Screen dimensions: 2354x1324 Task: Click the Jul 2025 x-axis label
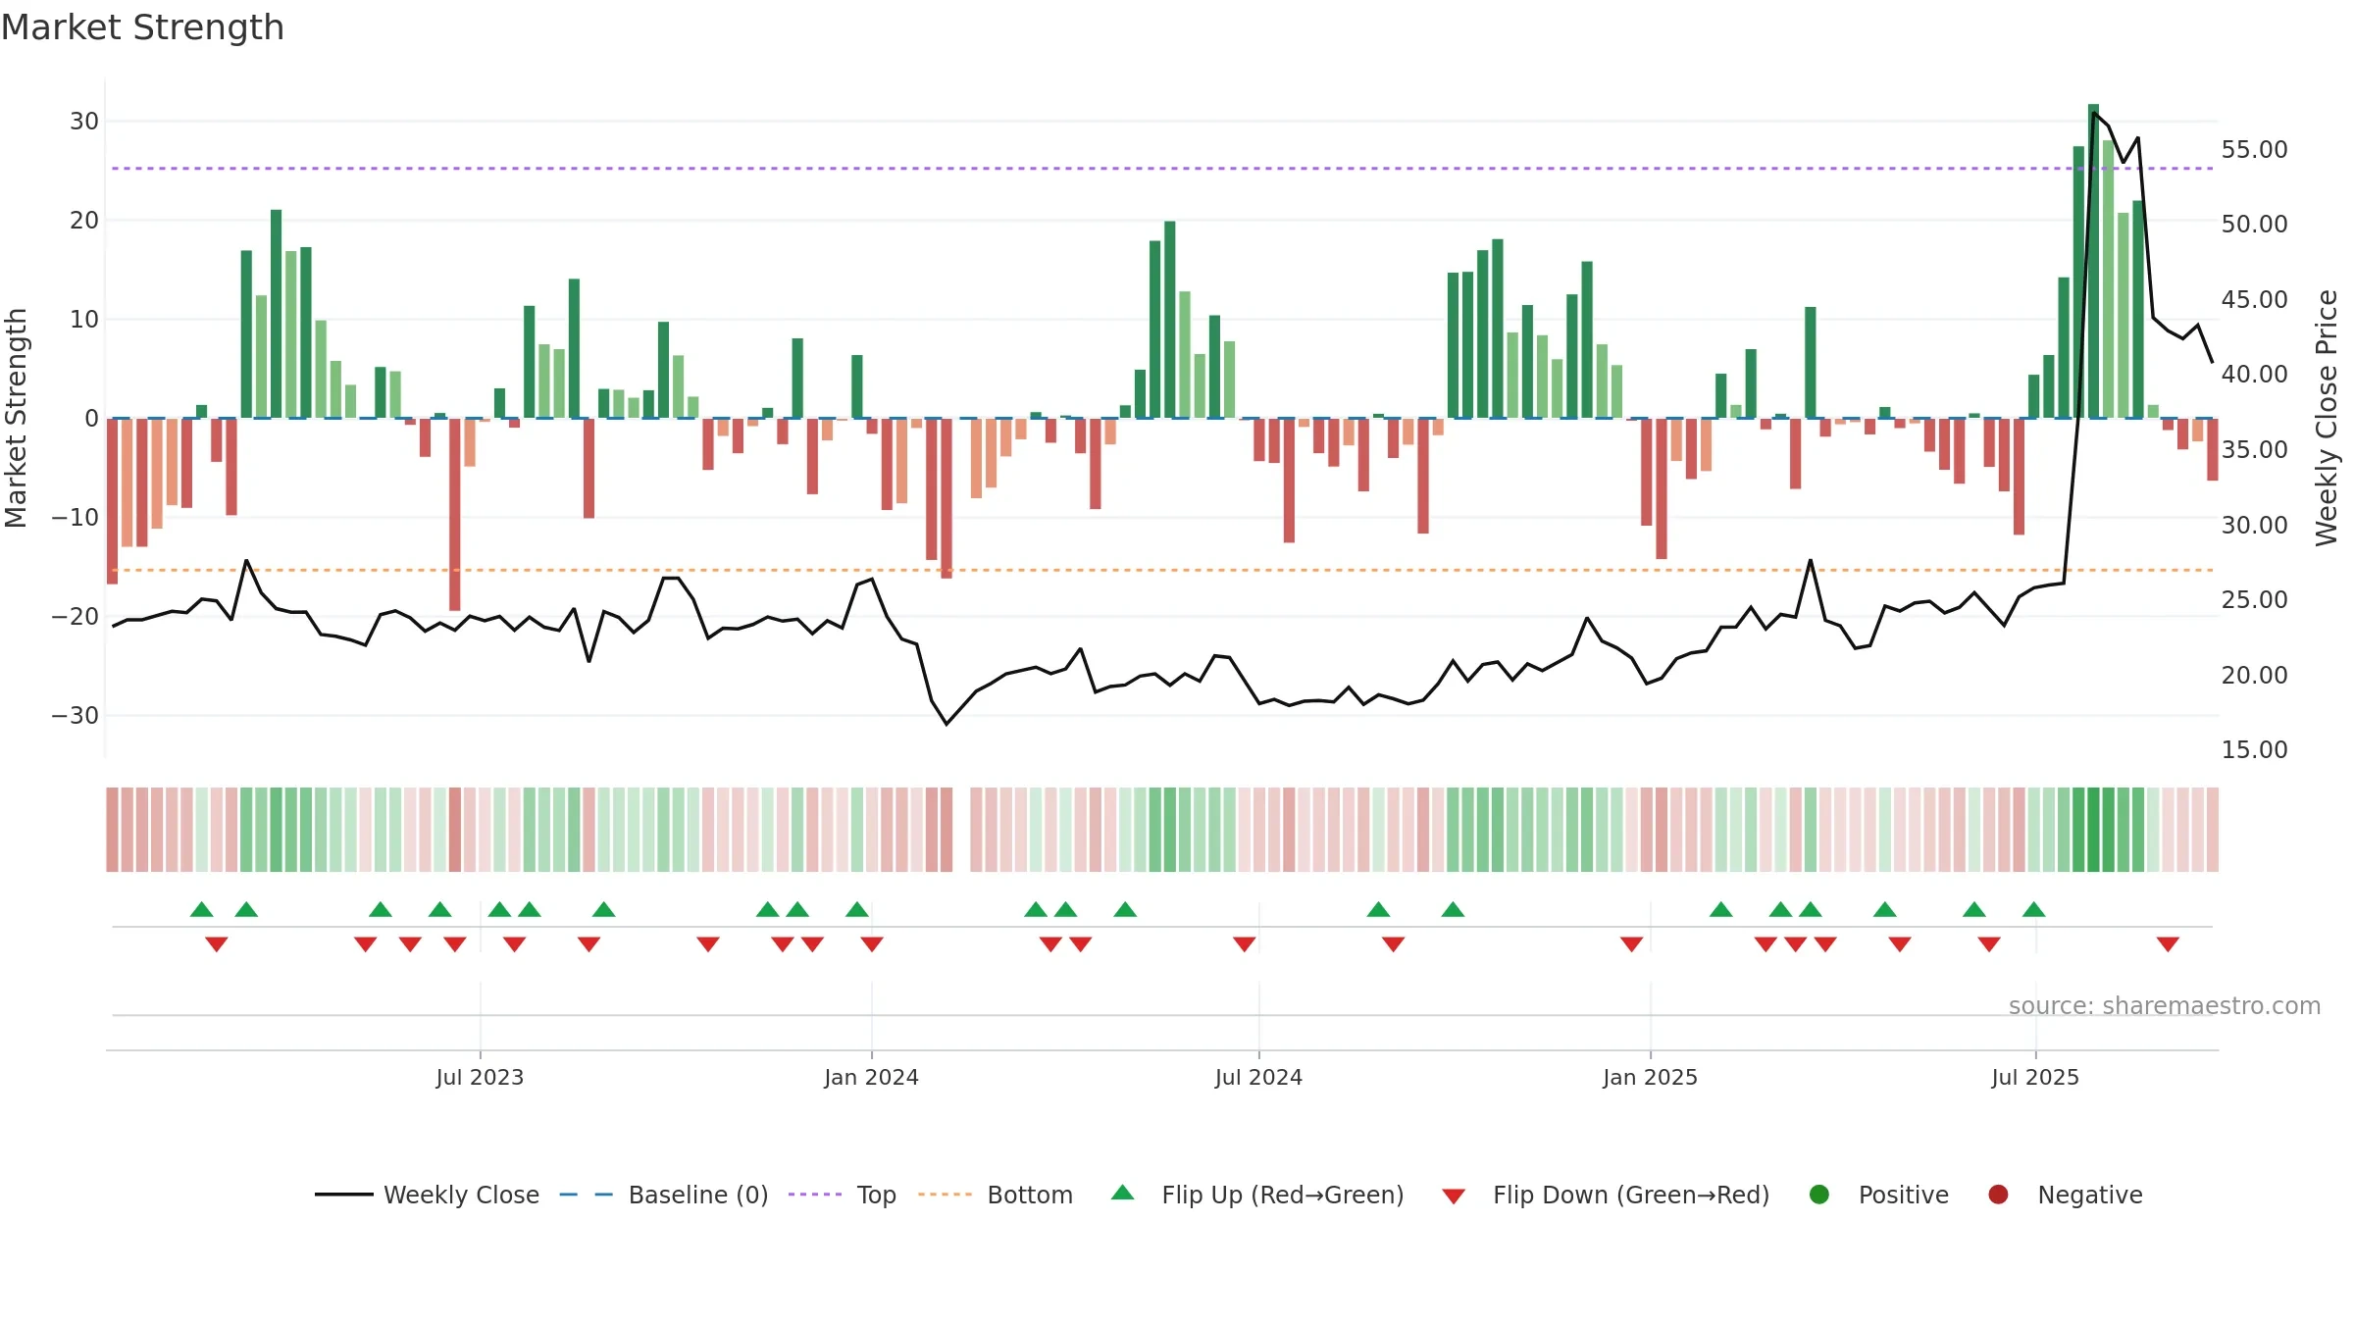[x=2035, y=1077]
